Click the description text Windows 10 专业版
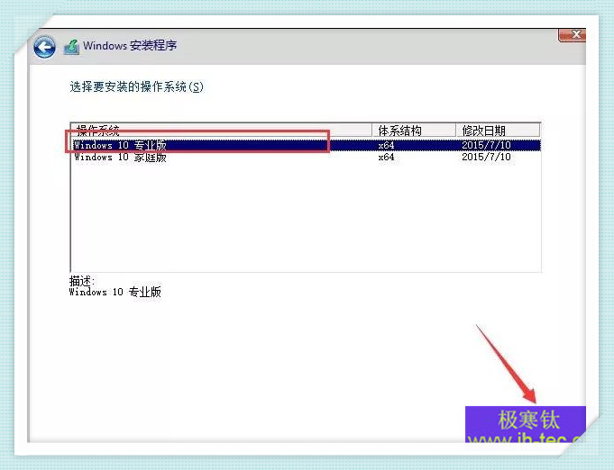This screenshot has width=614, height=470. point(115,292)
